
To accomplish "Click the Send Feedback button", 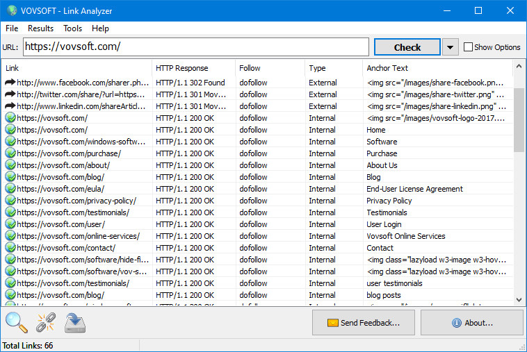I will tap(364, 323).
